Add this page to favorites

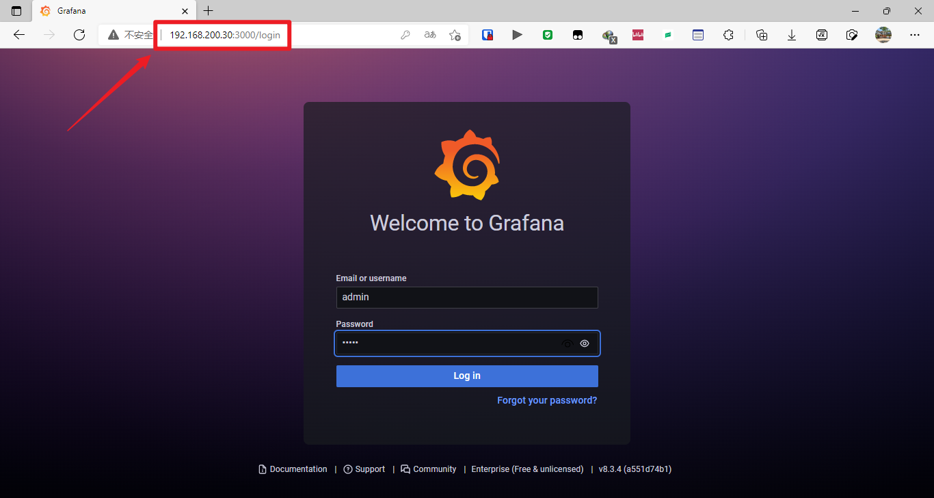coord(455,35)
